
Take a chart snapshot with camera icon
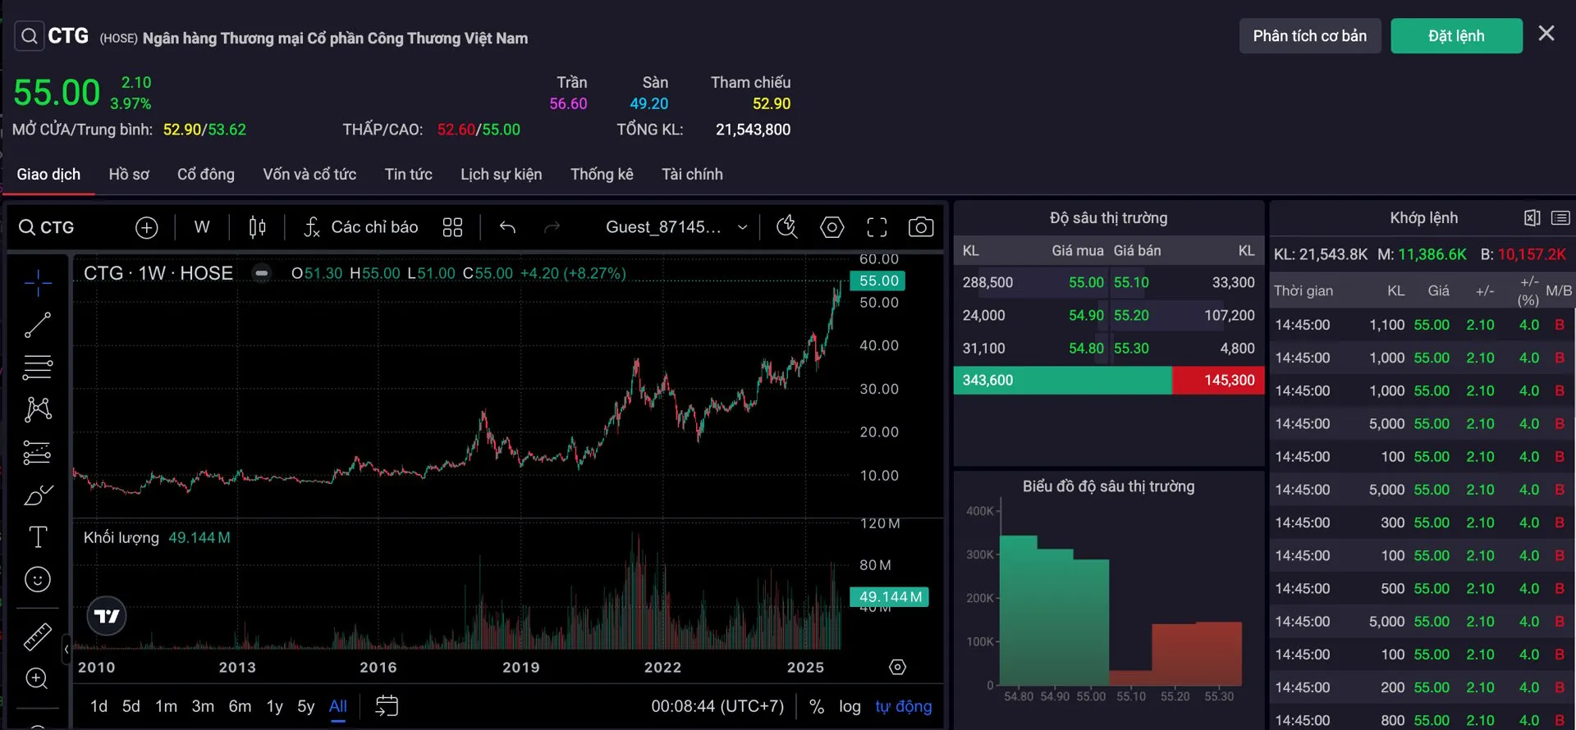click(921, 227)
